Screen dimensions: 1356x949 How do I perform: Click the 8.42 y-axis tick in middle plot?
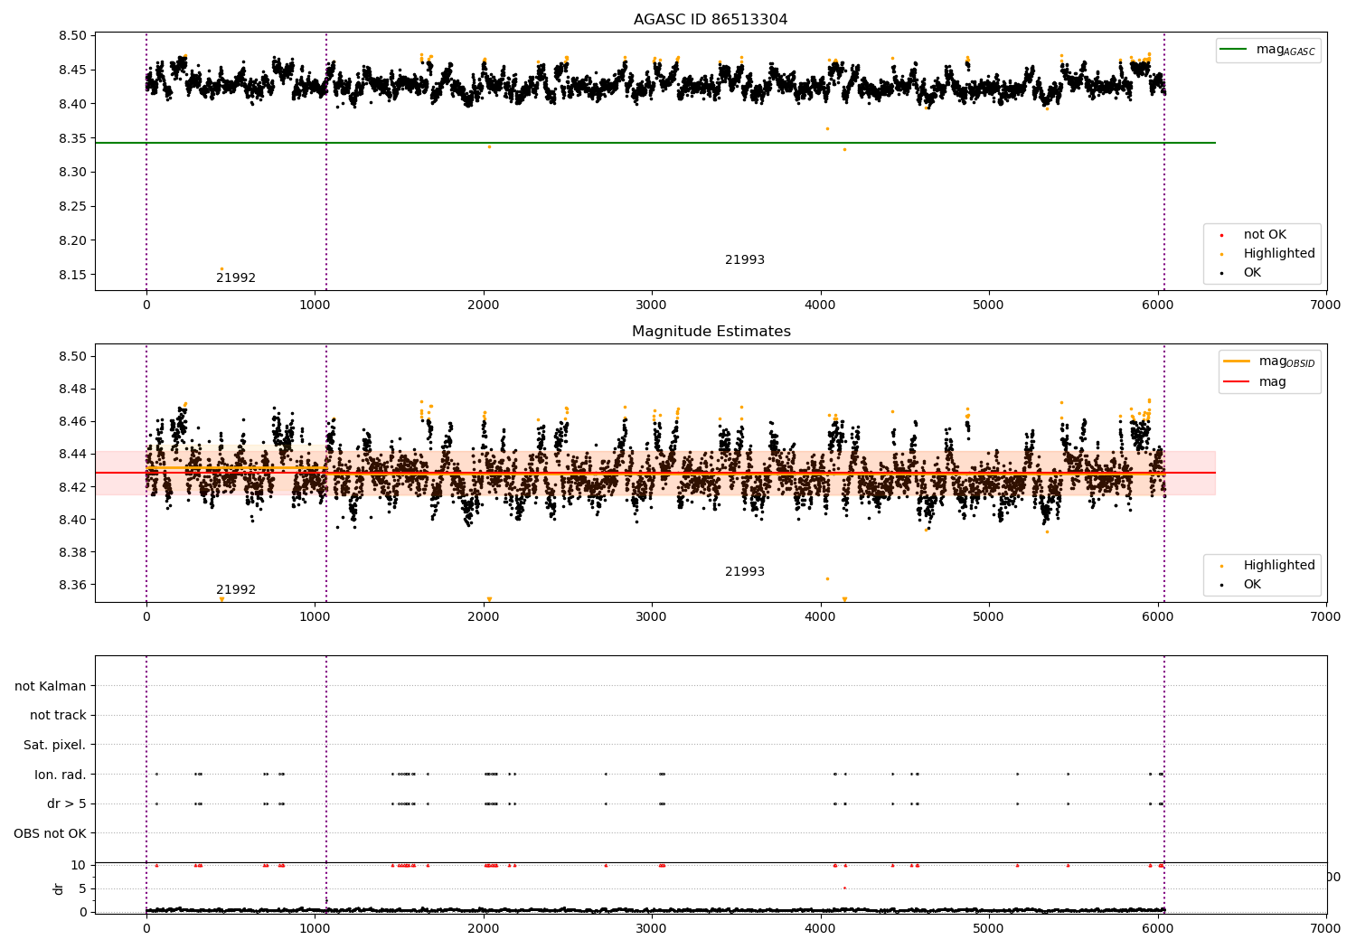pos(71,487)
